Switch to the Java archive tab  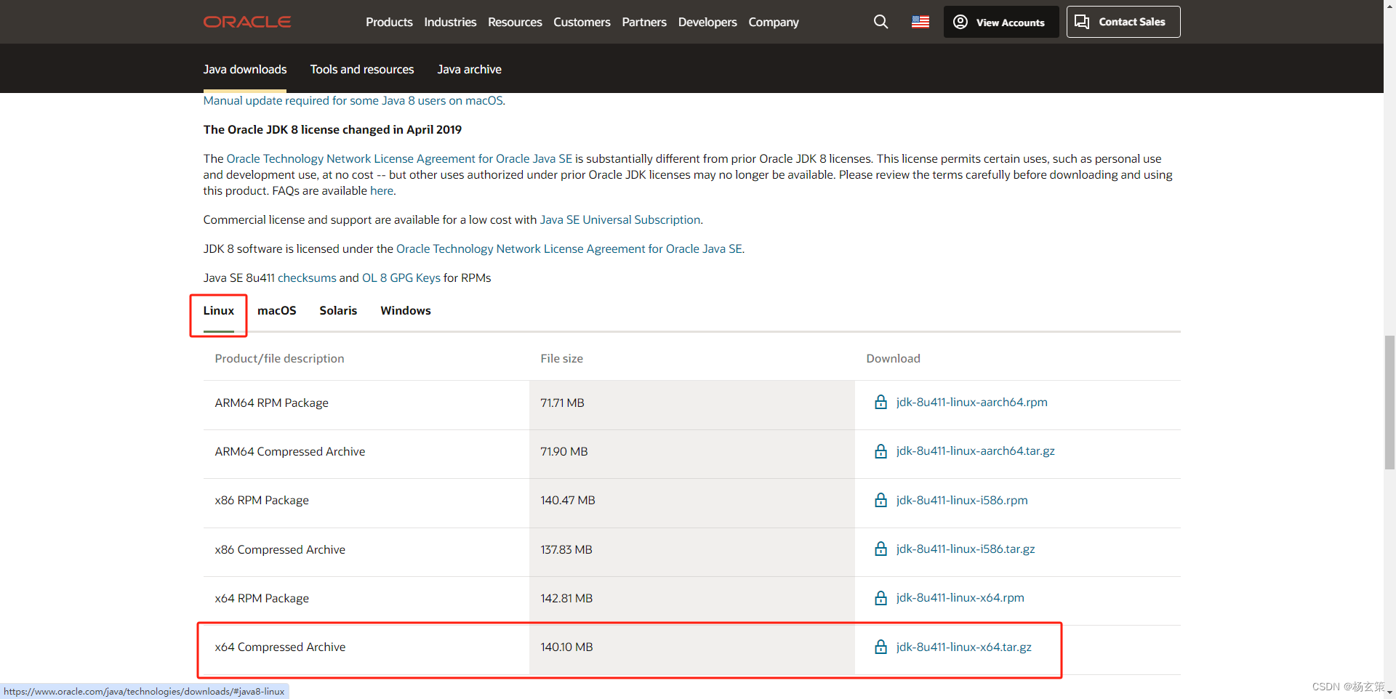(469, 69)
